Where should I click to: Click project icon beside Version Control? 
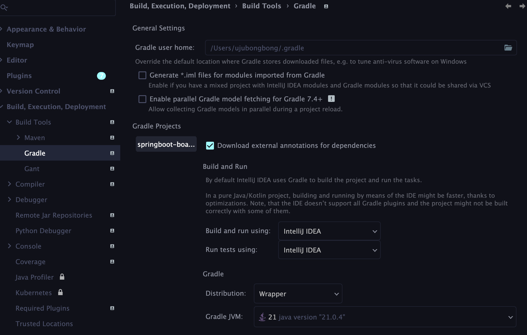pyautogui.click(x=112, y=91)
